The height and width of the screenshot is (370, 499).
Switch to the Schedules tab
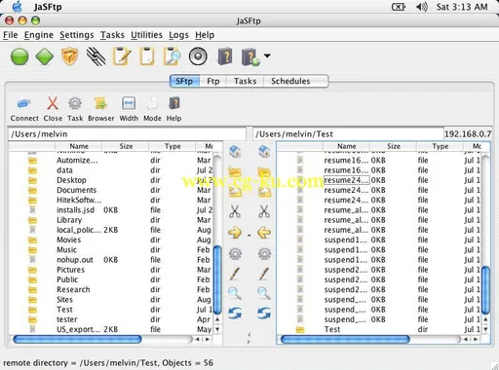(290, 81)
